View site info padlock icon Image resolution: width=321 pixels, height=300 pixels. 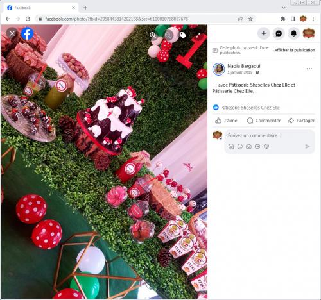(40, 19)
